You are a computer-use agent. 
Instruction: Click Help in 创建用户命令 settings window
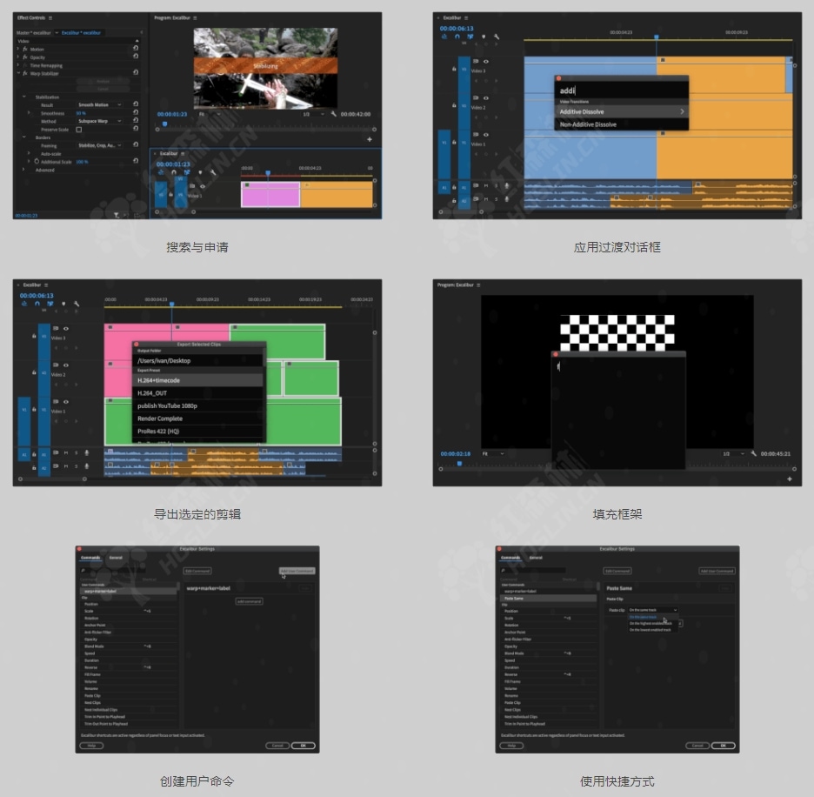point(91,745)
